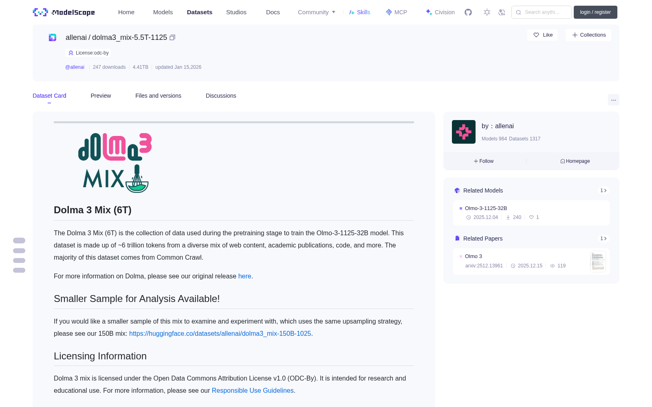Follow the allenai organization
Screen dimensions: 652x407
click(484, 161)
